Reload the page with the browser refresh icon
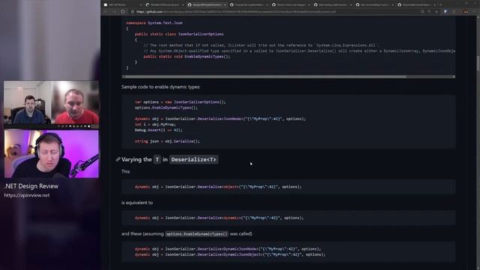Image resolution: width=480 pixels, height=270 pixels. click(123, 12)
